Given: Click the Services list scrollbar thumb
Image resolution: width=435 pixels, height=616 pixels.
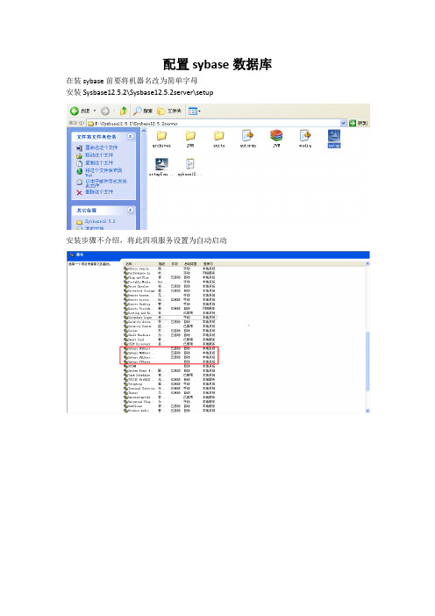Looking at the screenshot, I should coord(367,362).
